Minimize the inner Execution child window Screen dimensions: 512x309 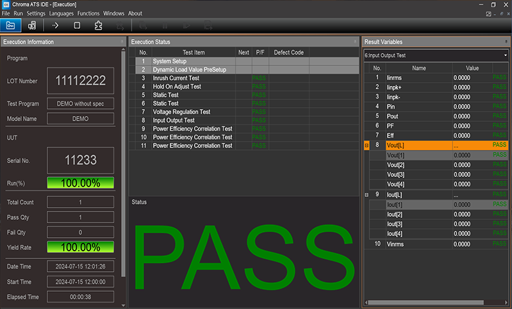(495, 14)
